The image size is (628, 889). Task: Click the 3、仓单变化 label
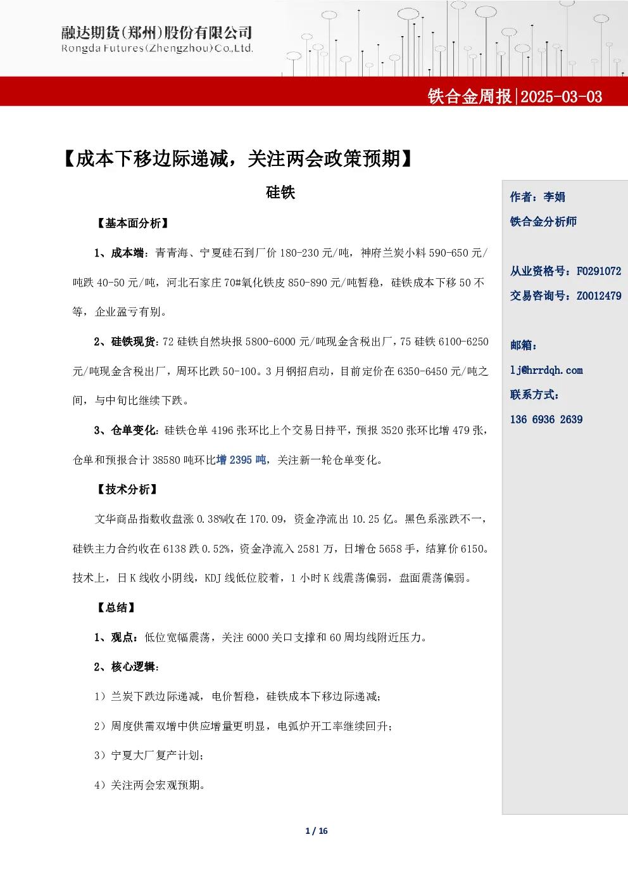(125, 430)
